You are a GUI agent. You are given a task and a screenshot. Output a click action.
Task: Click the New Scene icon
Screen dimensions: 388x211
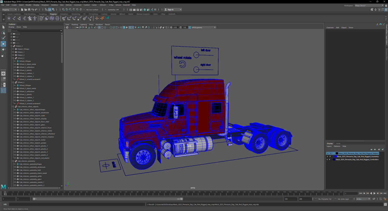tap(22, 10)
